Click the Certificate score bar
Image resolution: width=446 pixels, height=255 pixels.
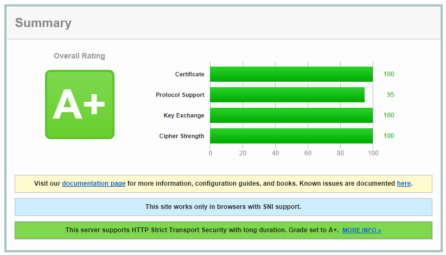point(291,74)
